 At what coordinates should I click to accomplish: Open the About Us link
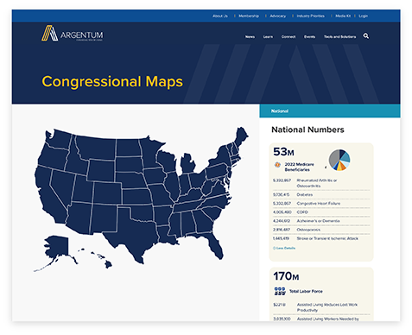(220, 16)
